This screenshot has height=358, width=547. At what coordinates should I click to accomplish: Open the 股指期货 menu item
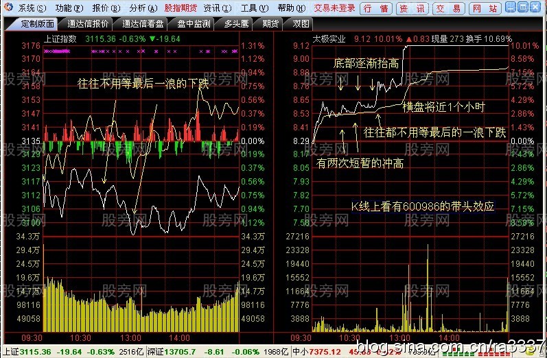click(181, 8)
